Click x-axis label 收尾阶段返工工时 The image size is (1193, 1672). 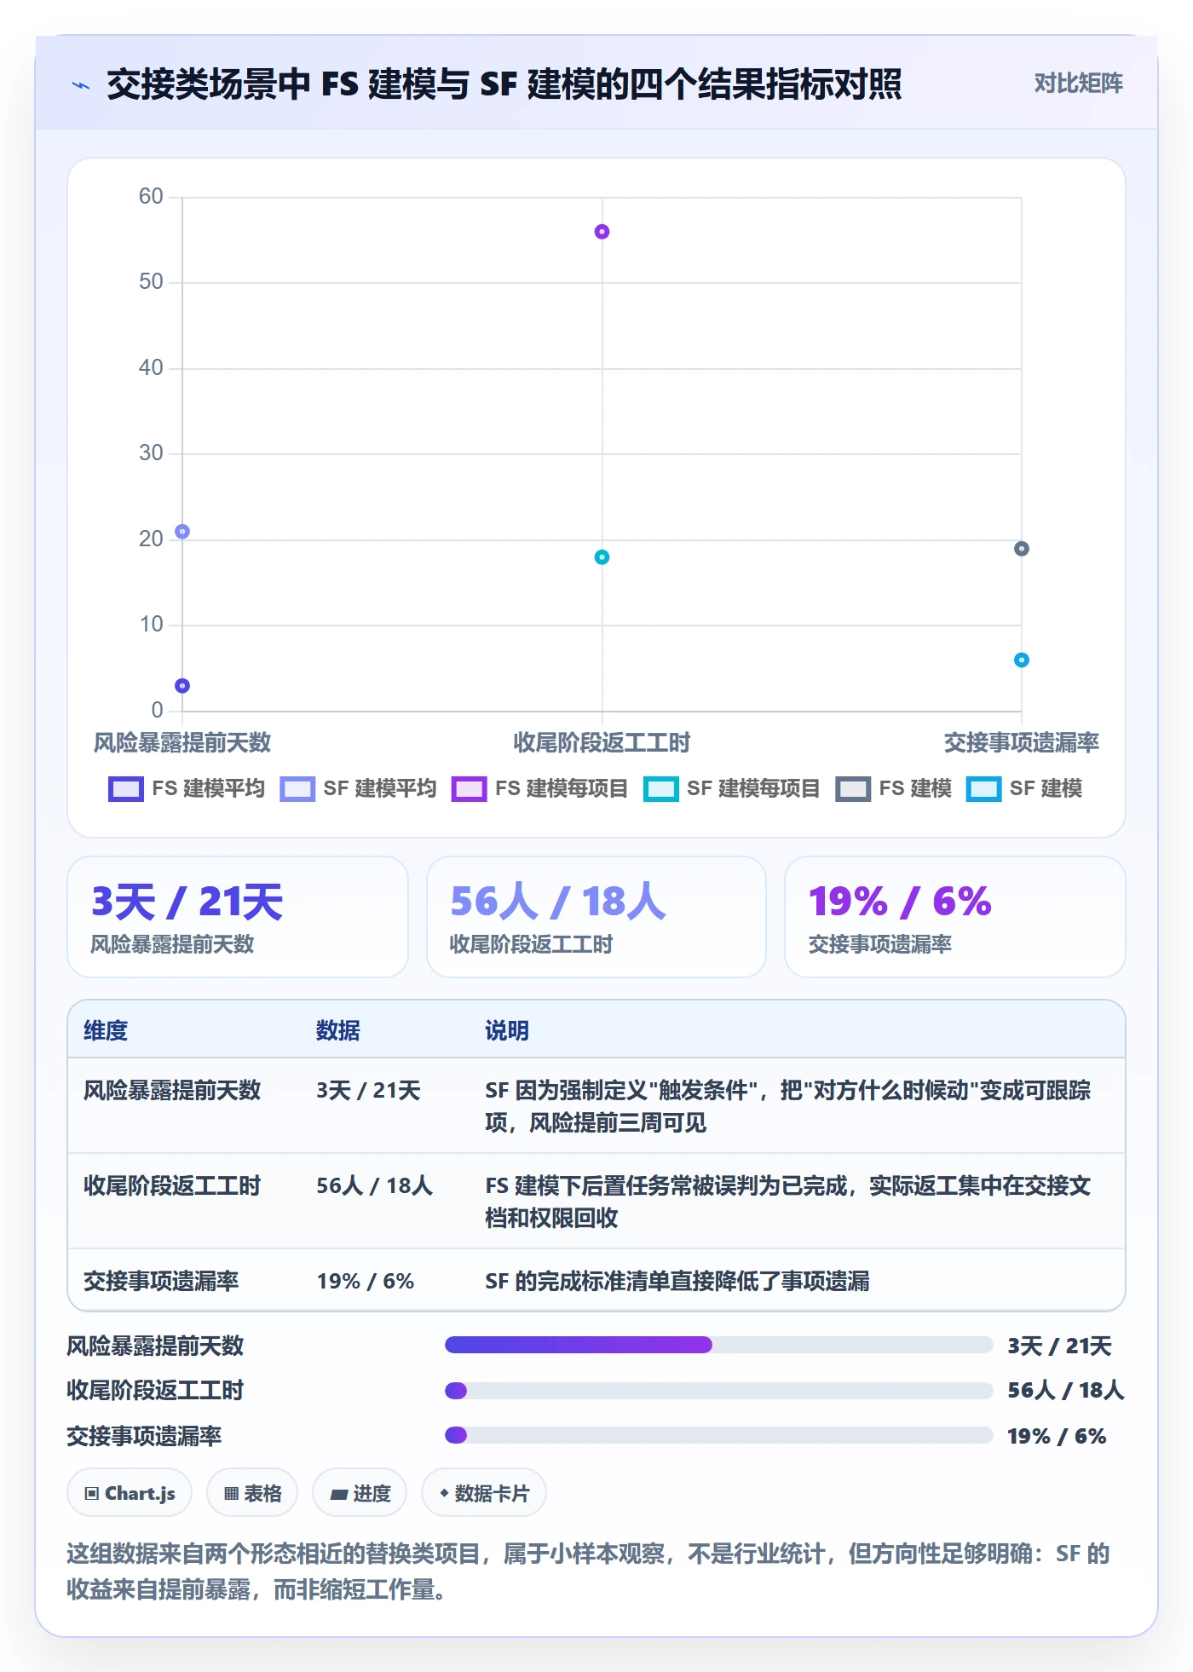click(x=602, y=743)
